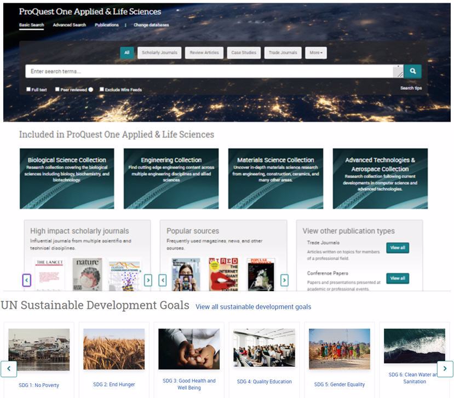The height and width of the screenshot is (398, 454).
Task: Click Change databases link
Action: (151, 25)
